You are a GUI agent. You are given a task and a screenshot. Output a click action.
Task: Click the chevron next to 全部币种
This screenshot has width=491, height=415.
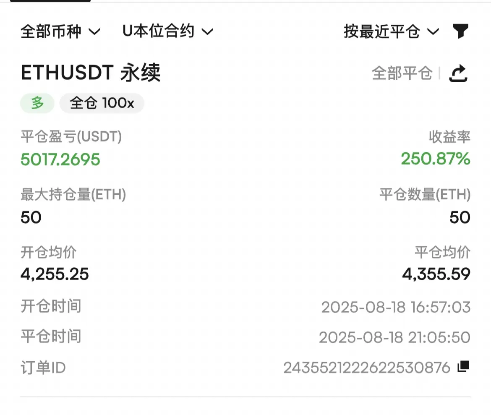point(94,31)
